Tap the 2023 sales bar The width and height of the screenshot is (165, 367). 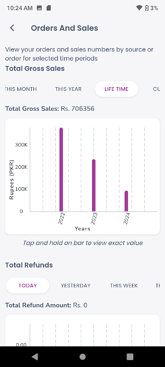93,185
